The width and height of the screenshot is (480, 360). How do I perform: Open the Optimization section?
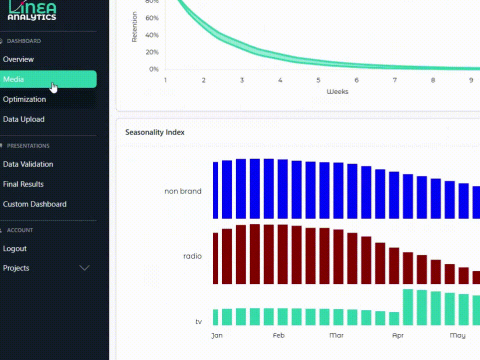[x=24, y=99]
